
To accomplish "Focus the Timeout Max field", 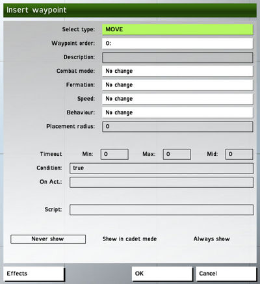I will click(x=177, y=154).
